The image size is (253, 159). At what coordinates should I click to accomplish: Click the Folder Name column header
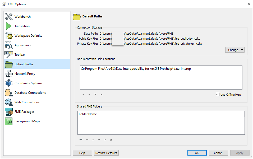88,114
